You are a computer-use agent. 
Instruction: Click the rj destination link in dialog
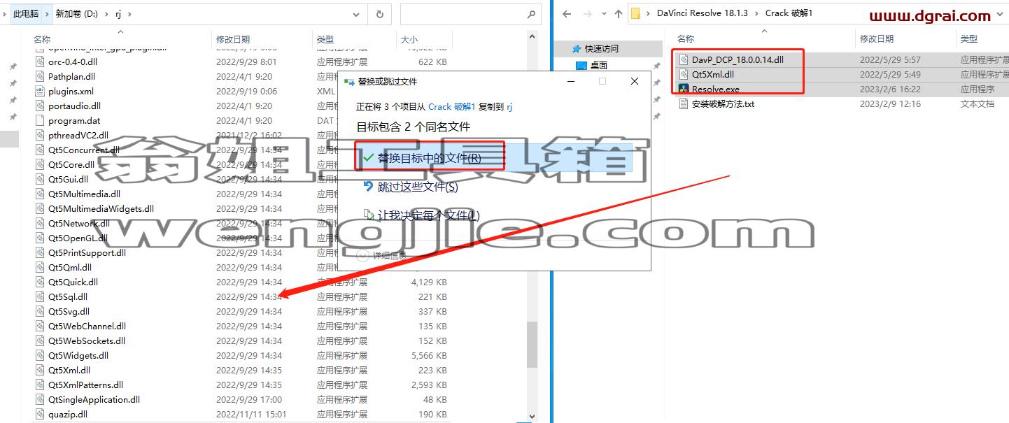(509, 106)
